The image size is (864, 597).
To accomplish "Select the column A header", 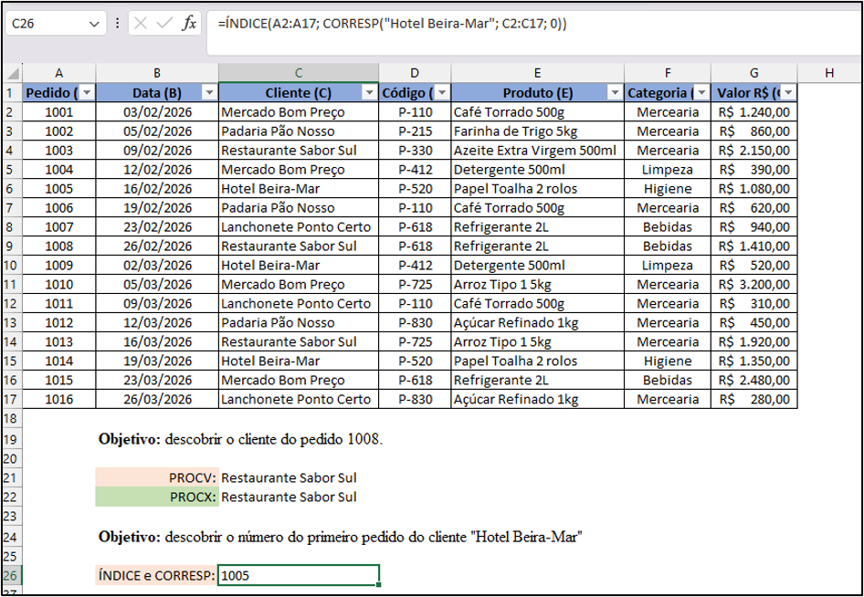I will point(59,73).
